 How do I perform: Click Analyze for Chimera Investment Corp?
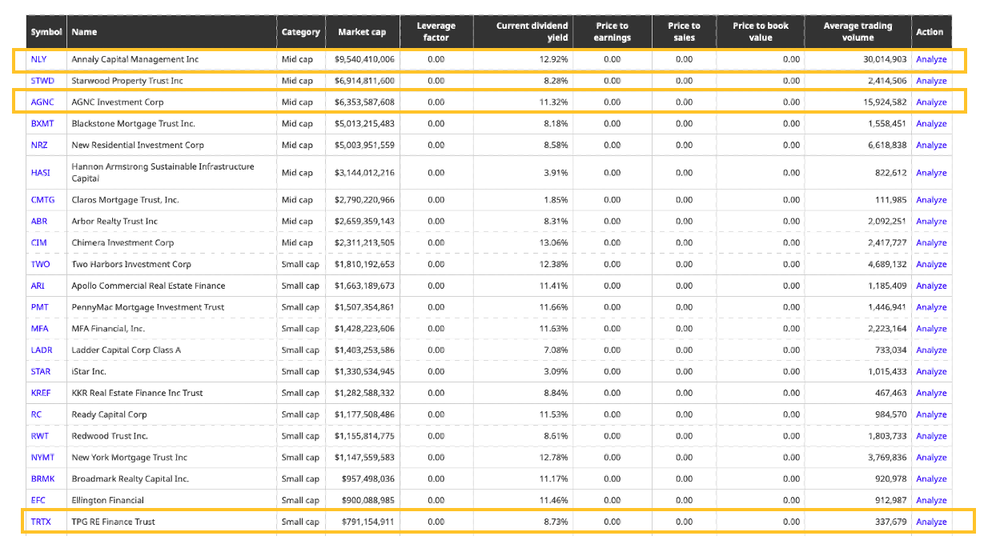[x=931, y=243]
